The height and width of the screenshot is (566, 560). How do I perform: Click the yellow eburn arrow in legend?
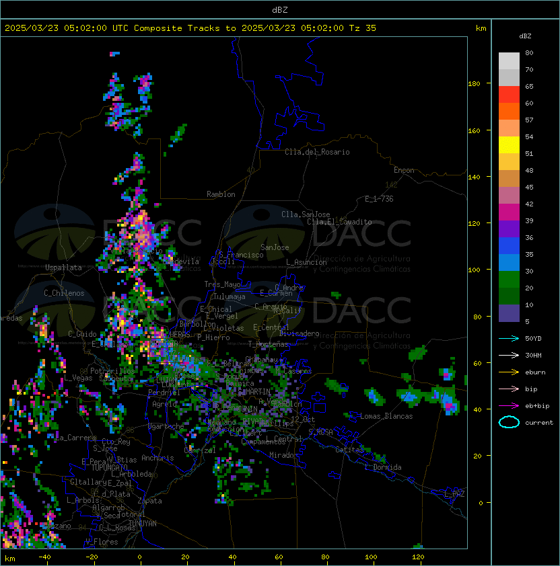pyautogui.click(x=509, y=372)
